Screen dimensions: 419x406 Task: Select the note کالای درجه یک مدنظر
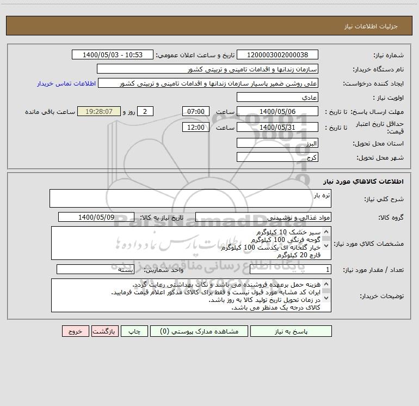click(275, 308)
